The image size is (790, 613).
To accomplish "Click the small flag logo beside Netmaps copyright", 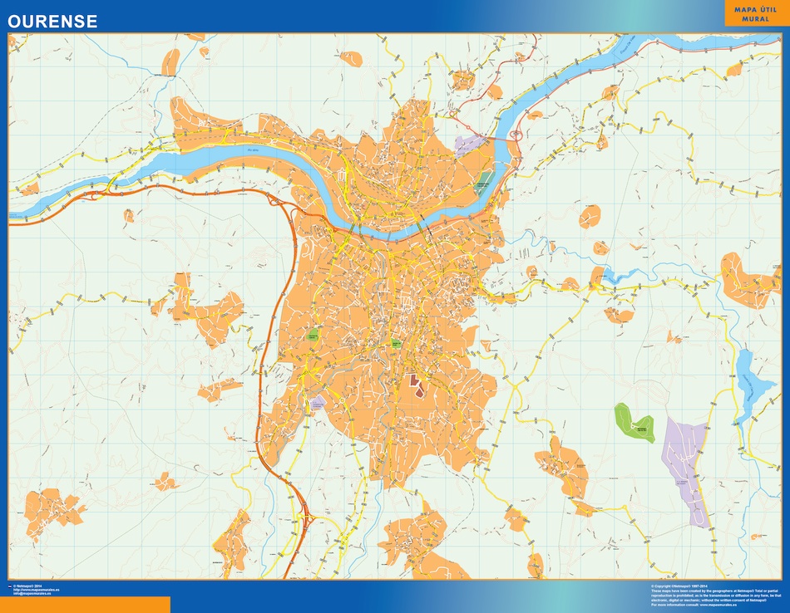I will (9, 586).
